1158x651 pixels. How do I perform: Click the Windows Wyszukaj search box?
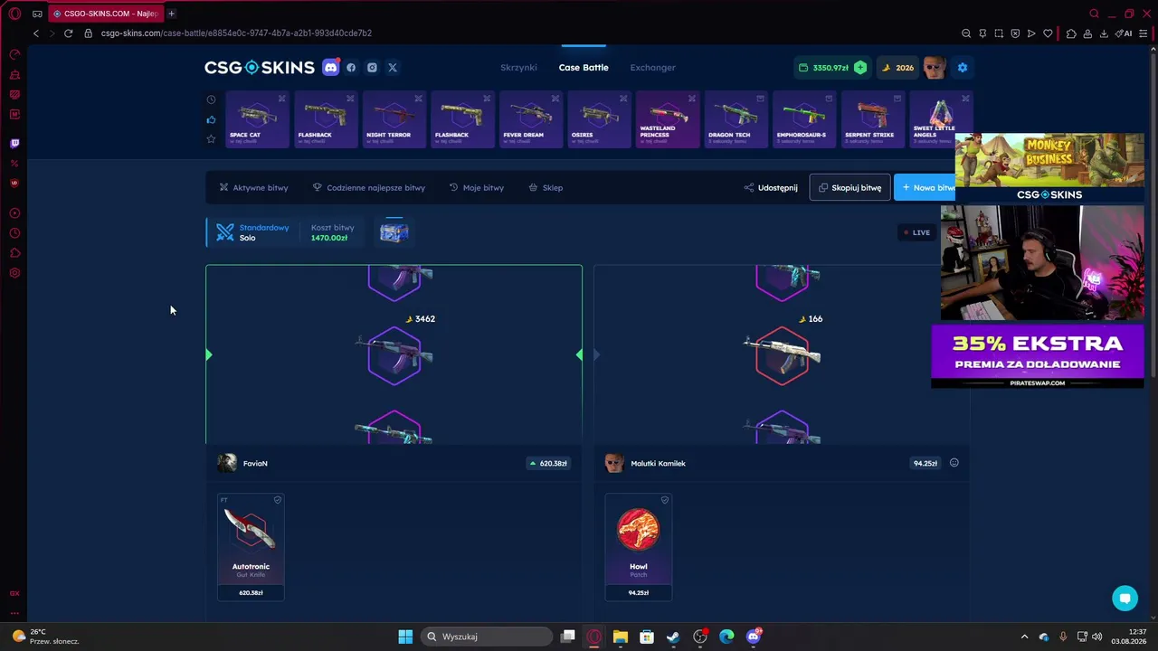(x=488, y=637)
